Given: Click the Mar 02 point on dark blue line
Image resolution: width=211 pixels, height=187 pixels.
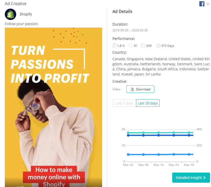Looking at the screenshot, I should [x=128, y=135].
